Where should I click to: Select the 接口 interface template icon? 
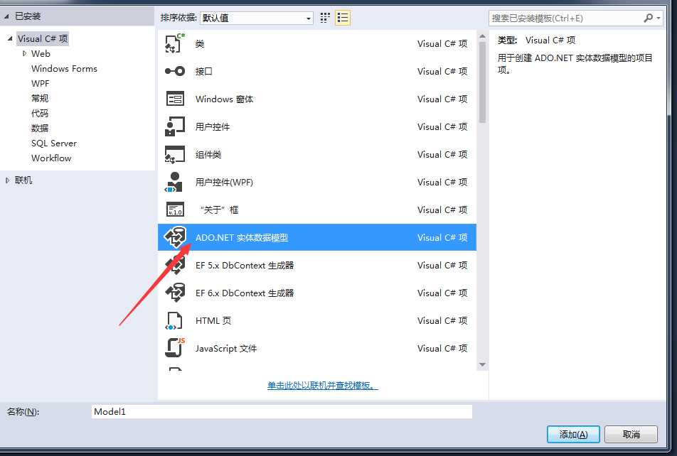175,71
